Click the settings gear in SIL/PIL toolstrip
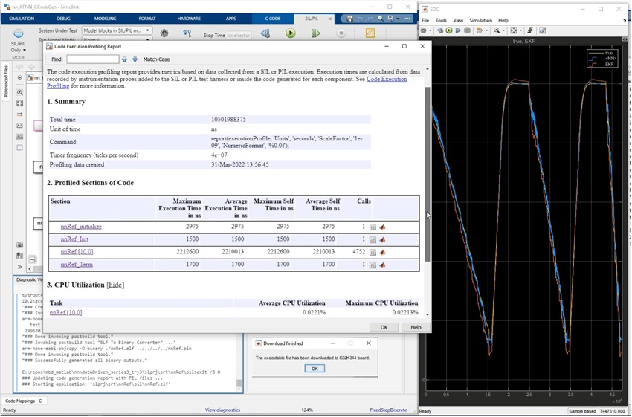This screenshot has height=417, width=632. [164, 33]
